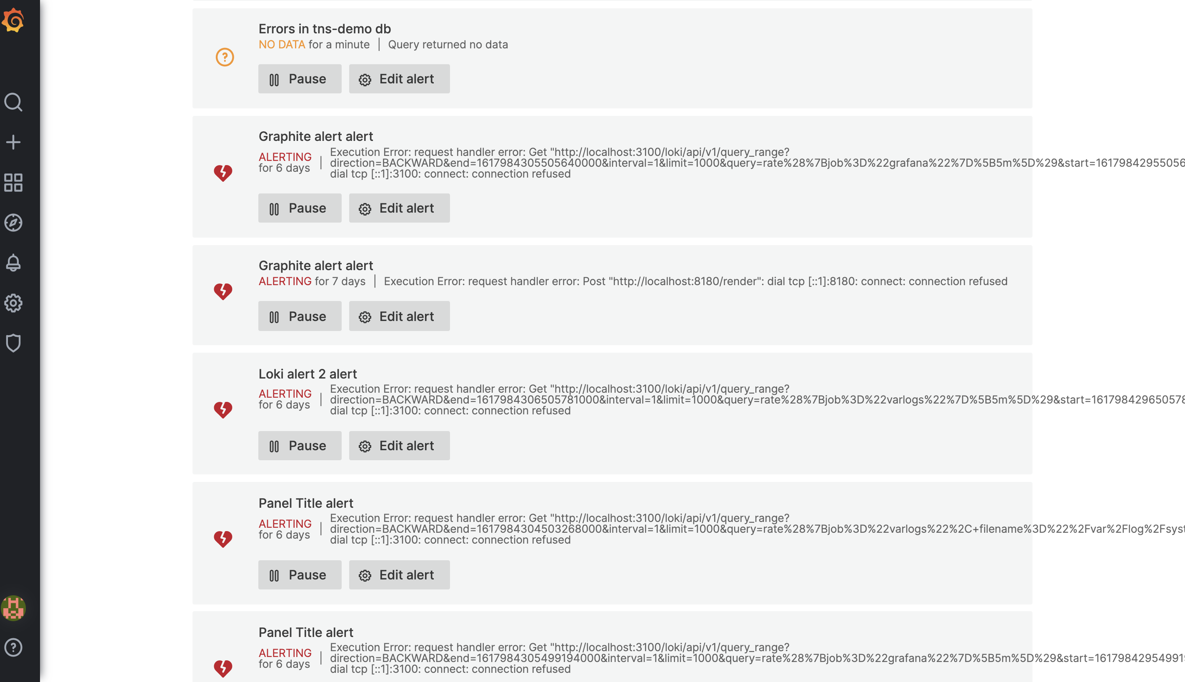Pause the Errors in tns-demo db alert

coord(299,79)
